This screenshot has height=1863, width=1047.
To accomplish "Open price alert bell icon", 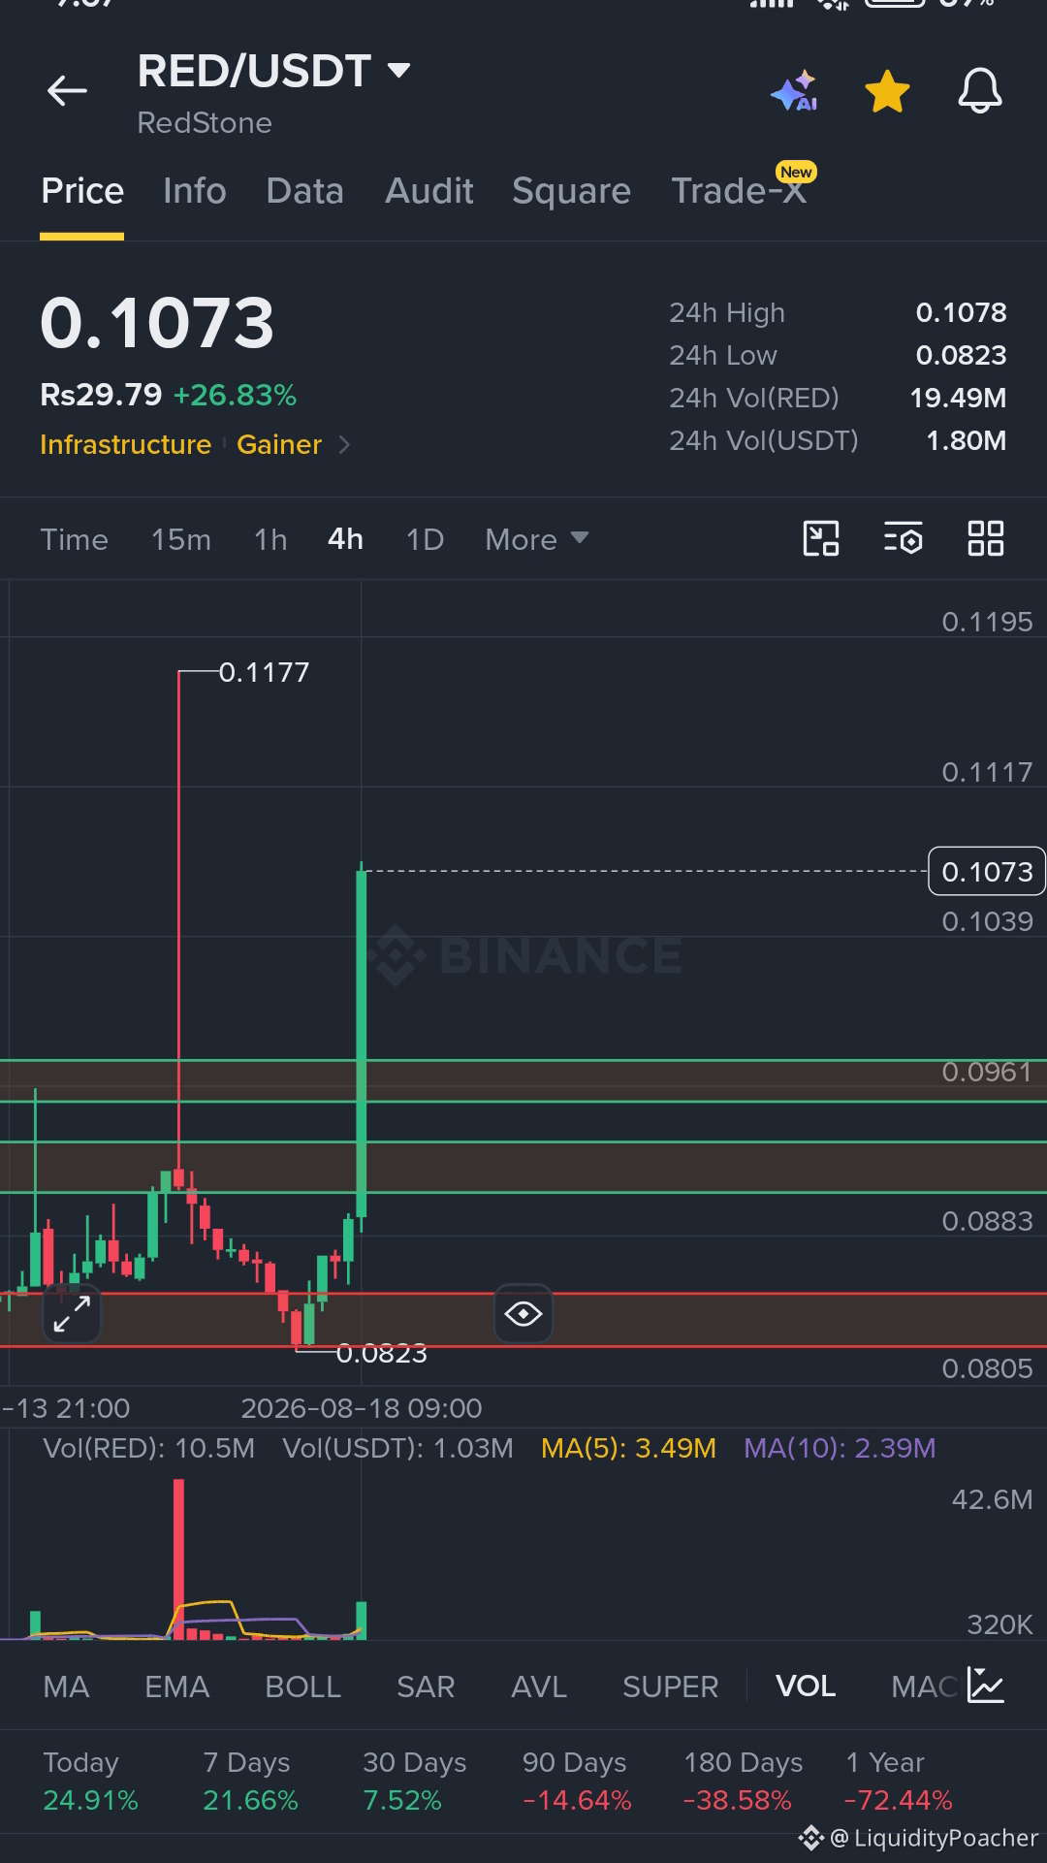I will [980, 91].
